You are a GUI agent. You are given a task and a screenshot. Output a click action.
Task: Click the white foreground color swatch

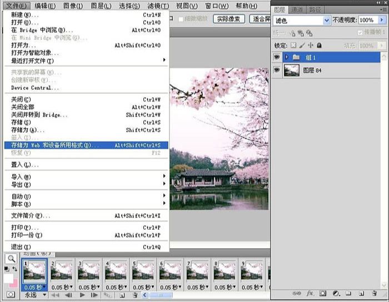pyautogui.click(x=8, y=278)
